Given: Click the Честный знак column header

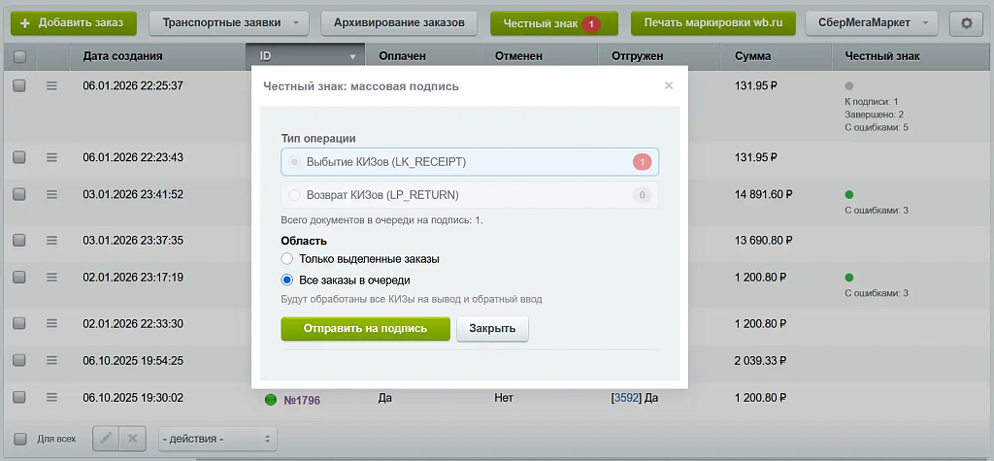Looking at the screenshot, I should pyautogui.click(x=881, y=55).
